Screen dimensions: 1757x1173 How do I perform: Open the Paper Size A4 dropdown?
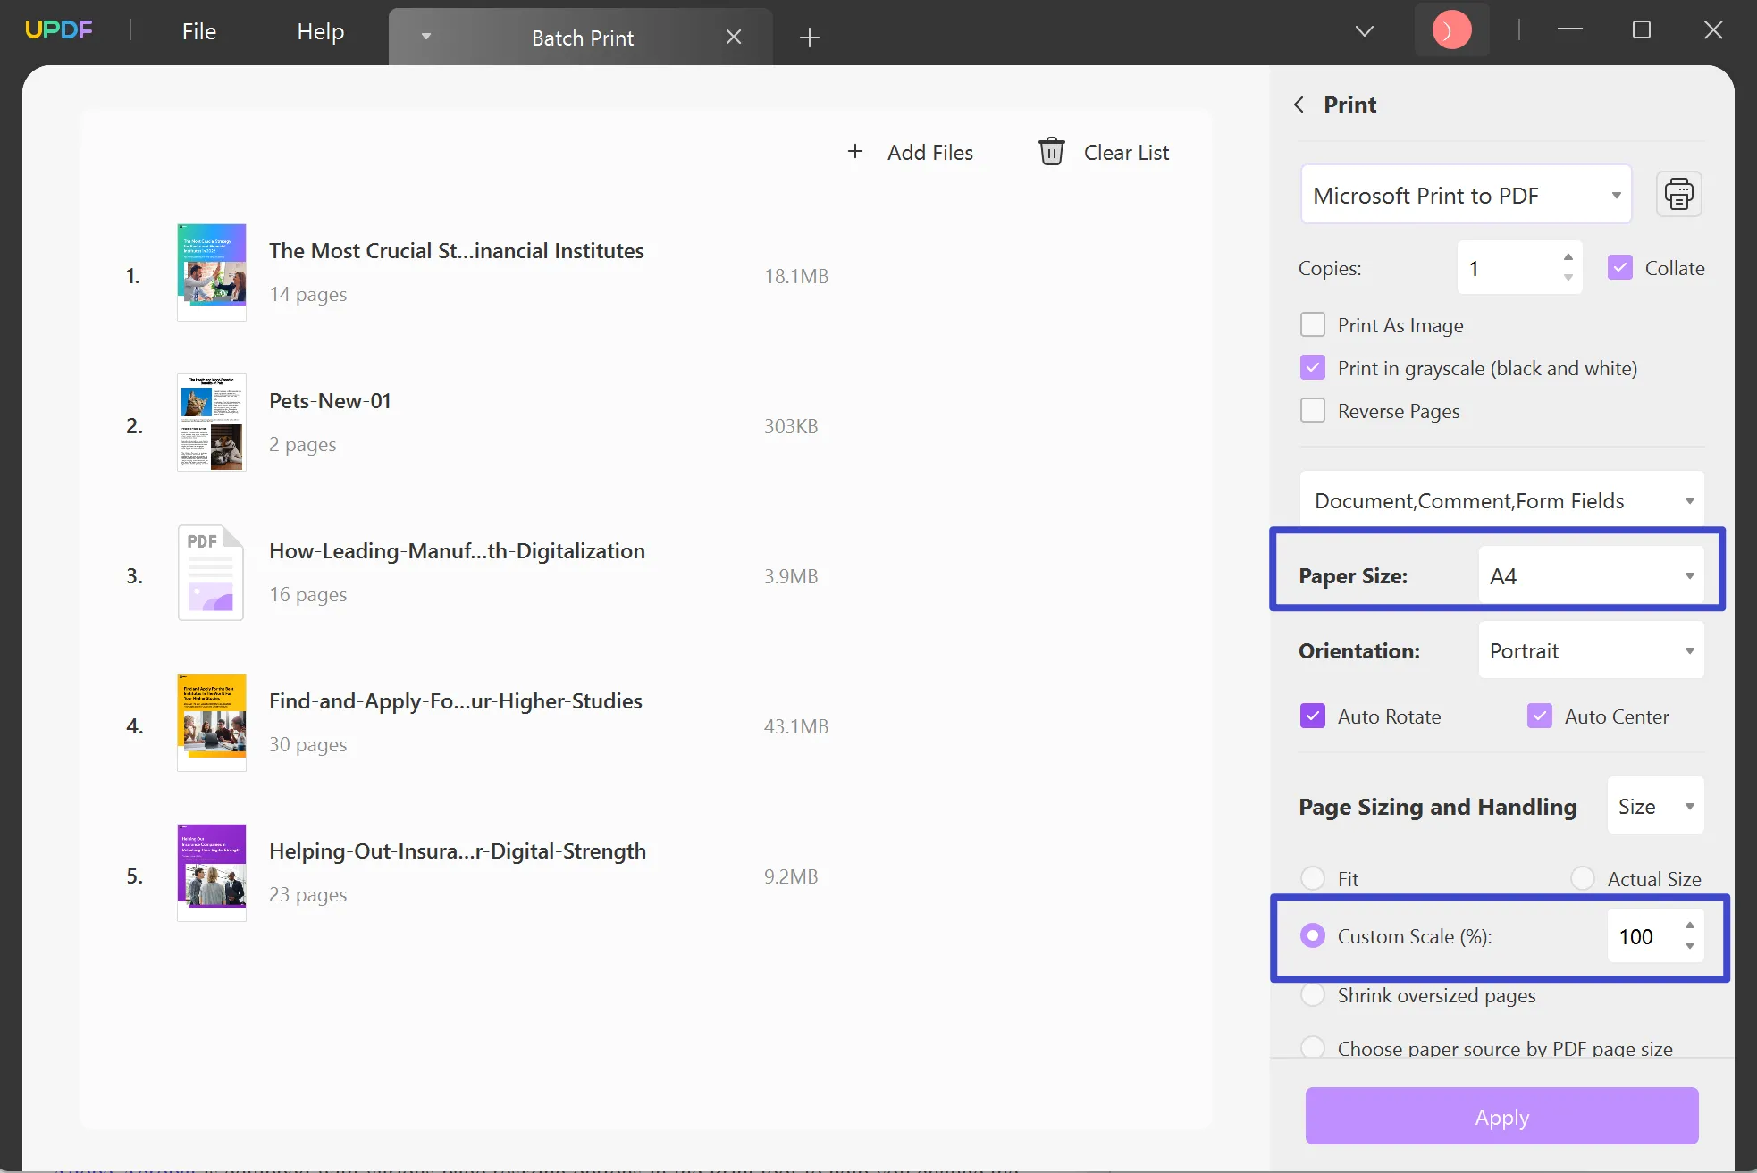(1591, 575)
